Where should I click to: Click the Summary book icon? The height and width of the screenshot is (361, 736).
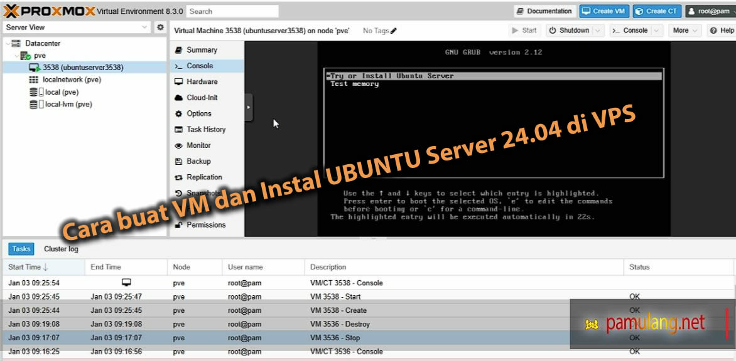pos(178,50)
